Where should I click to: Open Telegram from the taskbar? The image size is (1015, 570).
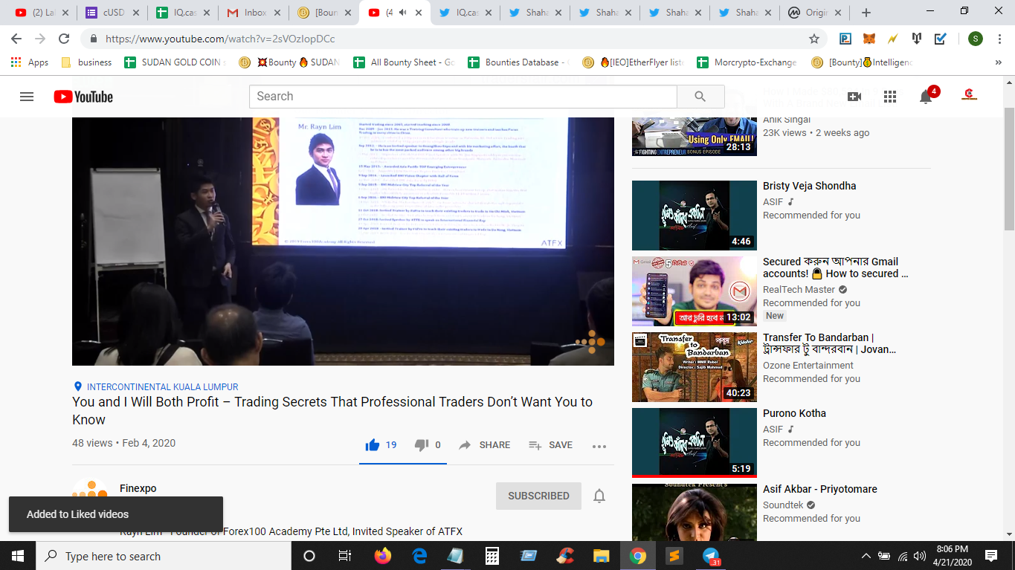pos(712,556)
